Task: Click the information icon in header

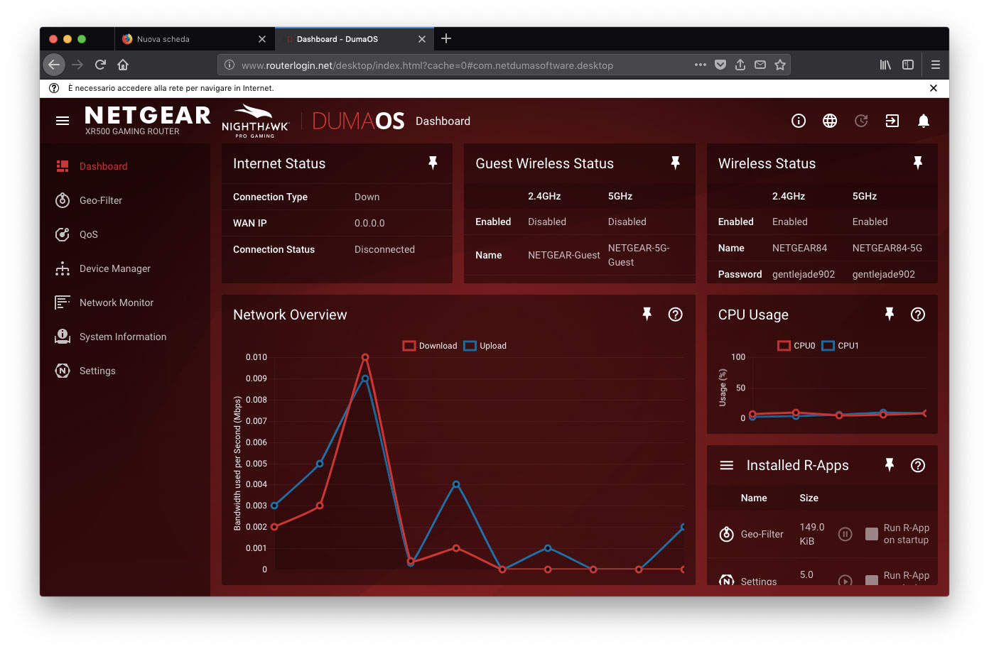Action: pos(799,121)
